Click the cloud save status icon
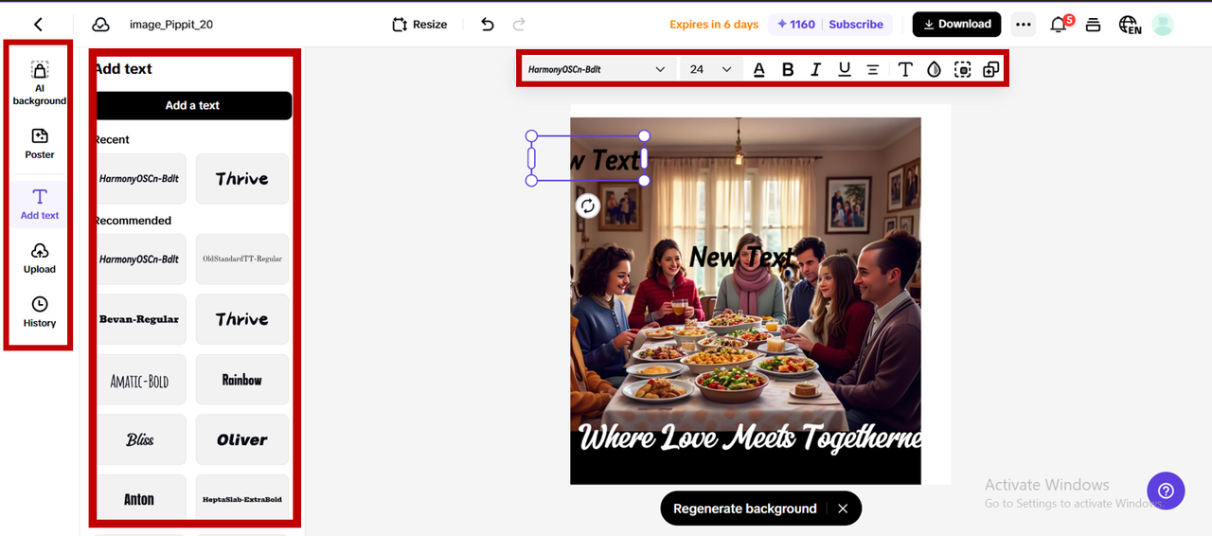Viewport: 1212px width, 536px height. point(100,25)
